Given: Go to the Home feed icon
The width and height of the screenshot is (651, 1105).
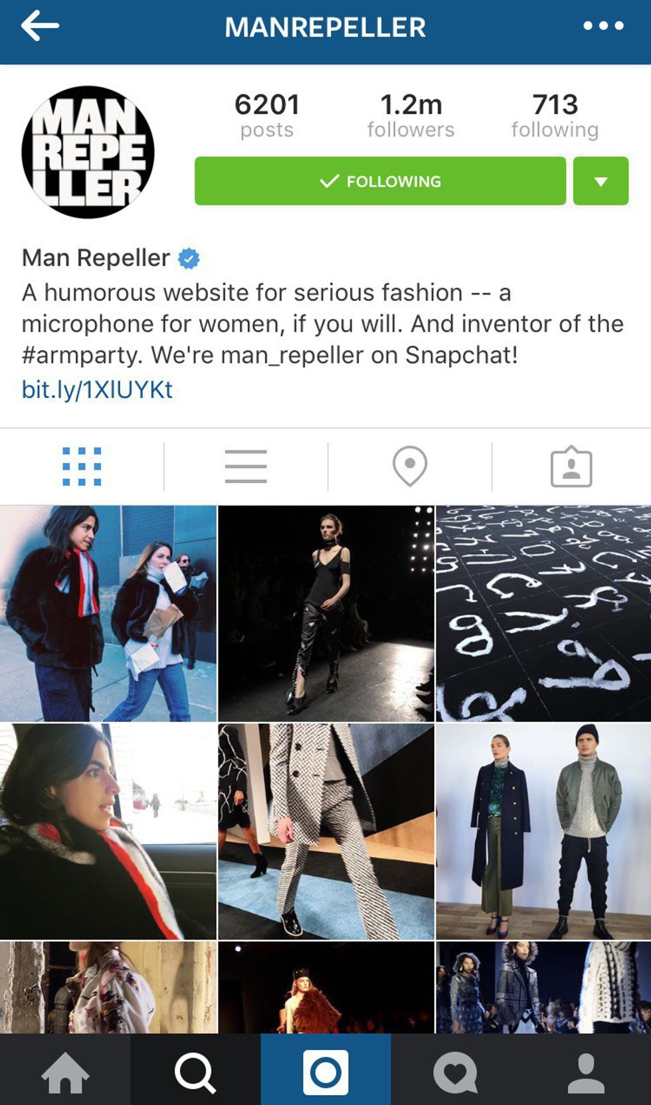Looking at the screenshot, I should 65,1072.
